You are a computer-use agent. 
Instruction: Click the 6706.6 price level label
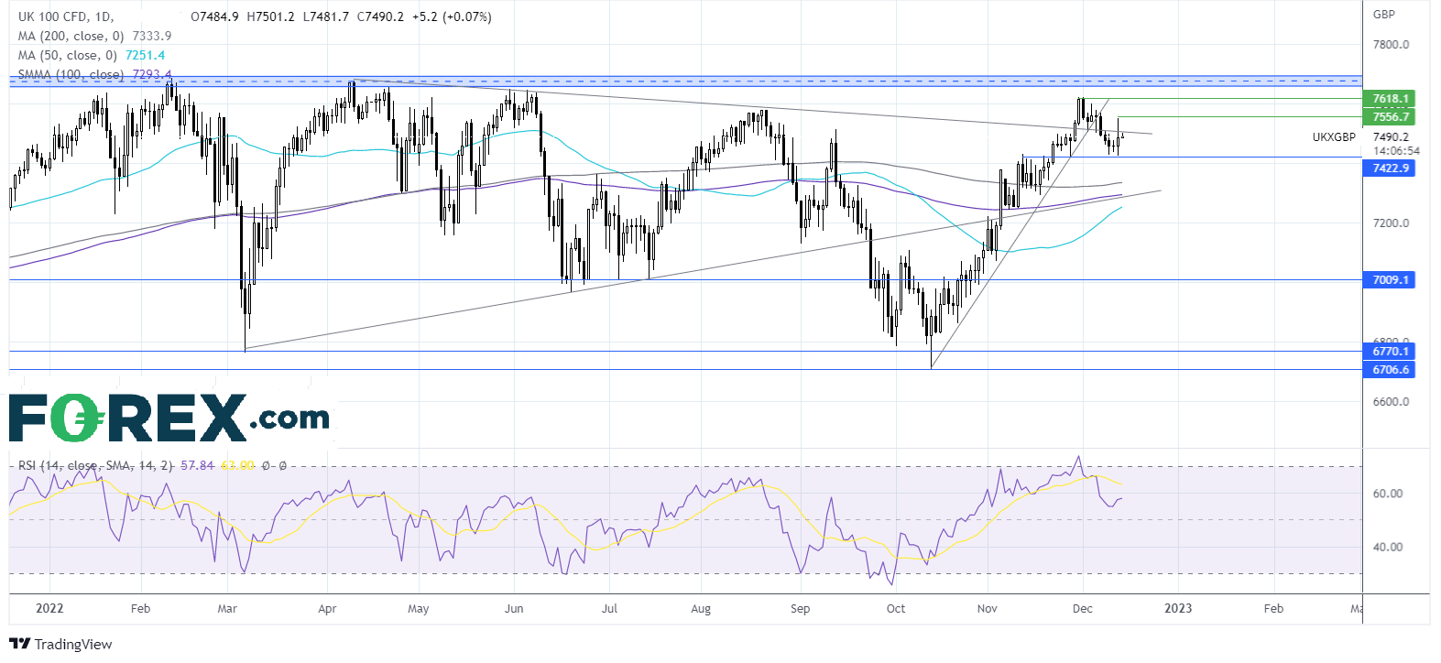[1390, 369]
